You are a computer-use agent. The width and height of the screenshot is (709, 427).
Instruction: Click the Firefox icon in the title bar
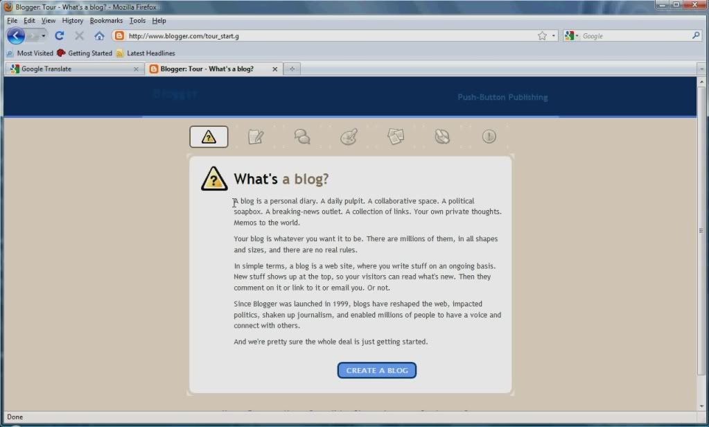click(8, 7)
